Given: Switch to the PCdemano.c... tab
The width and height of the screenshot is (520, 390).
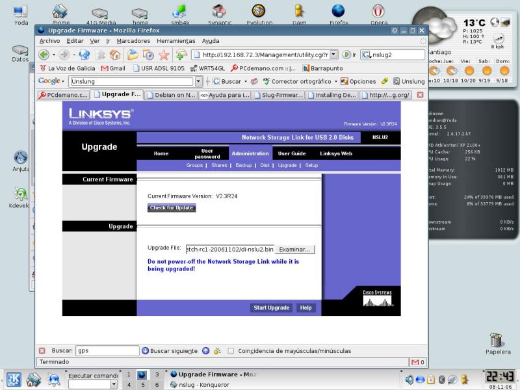Looking at the screenshot, I should point(64,95).
